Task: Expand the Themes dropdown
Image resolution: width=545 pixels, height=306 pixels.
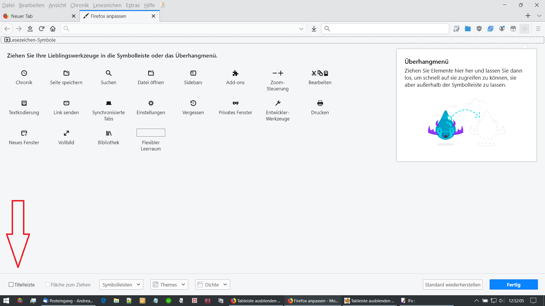Action: (x=169, y=284)
